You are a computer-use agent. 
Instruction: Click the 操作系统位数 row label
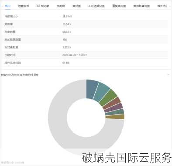[13, 62]
